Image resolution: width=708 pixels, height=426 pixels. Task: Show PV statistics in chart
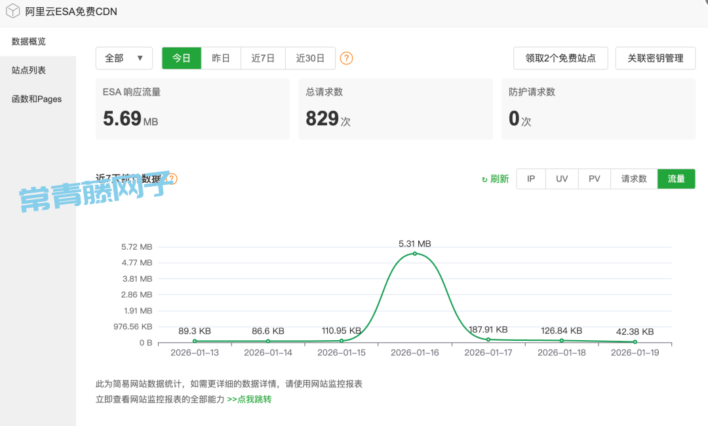595,179
